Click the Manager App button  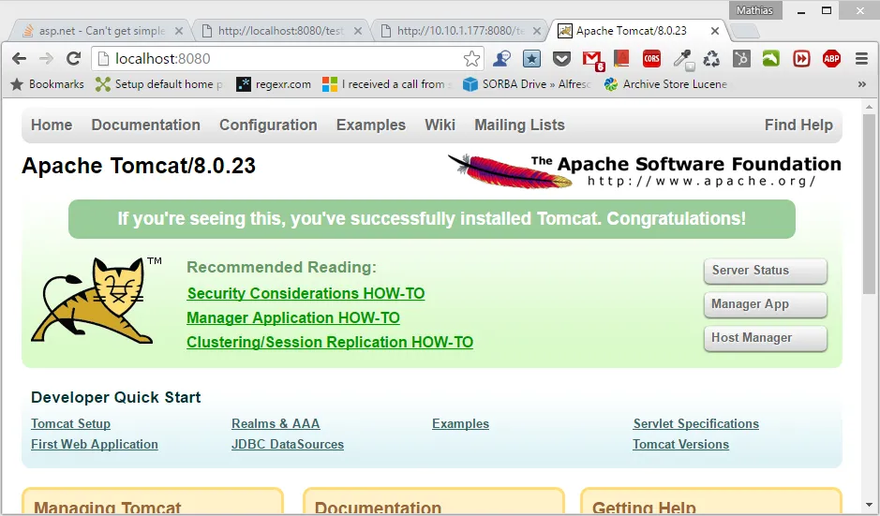(x=766, y=304)
